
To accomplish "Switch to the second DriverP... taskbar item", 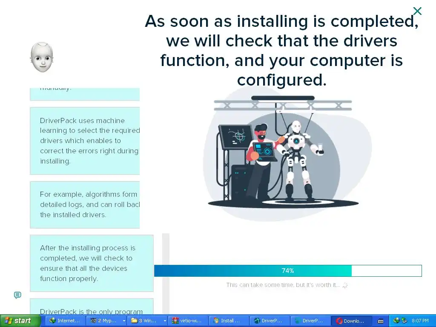I will coord(310,321).
